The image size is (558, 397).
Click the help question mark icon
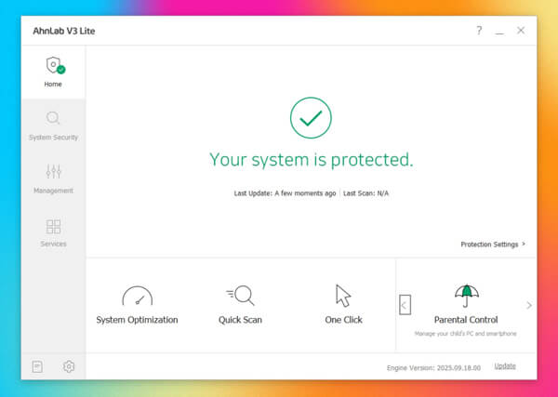pos(479,31)
